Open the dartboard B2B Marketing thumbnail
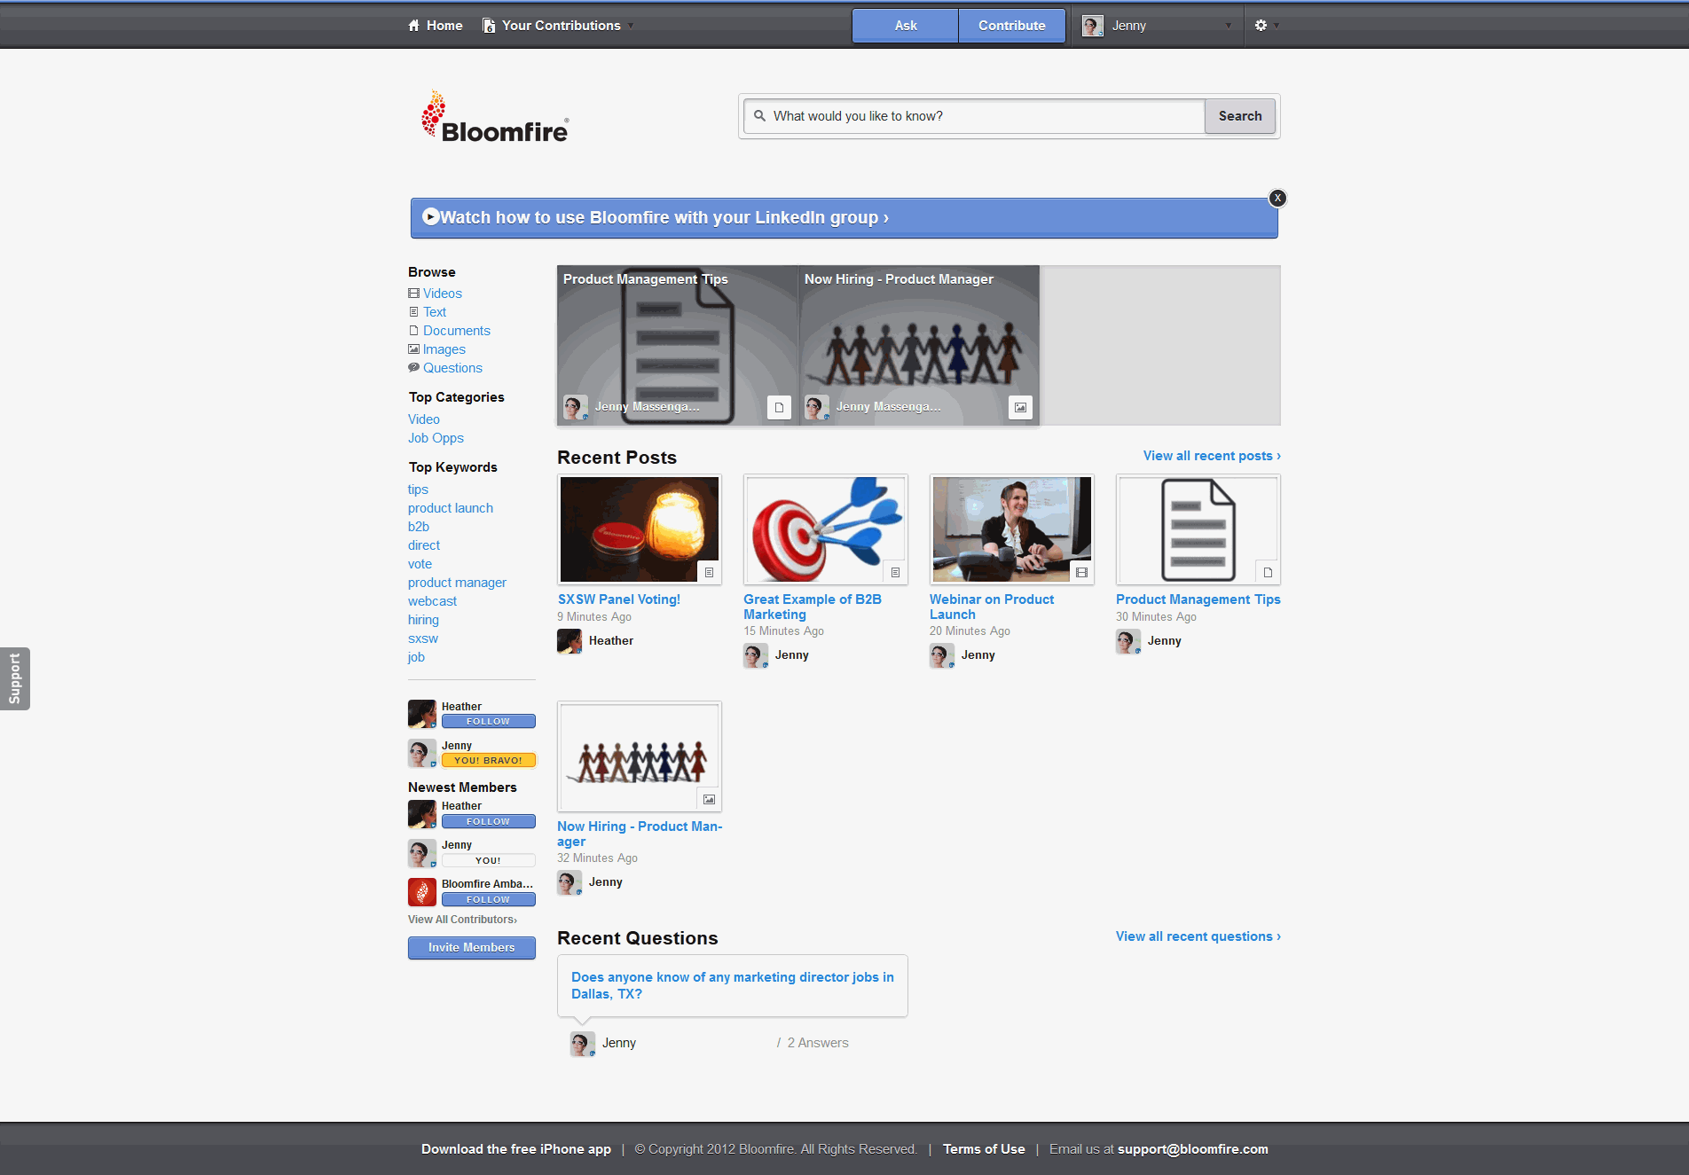This screenshot has width=1689, height=1175. pyautogui.click(x=826, y=529)
